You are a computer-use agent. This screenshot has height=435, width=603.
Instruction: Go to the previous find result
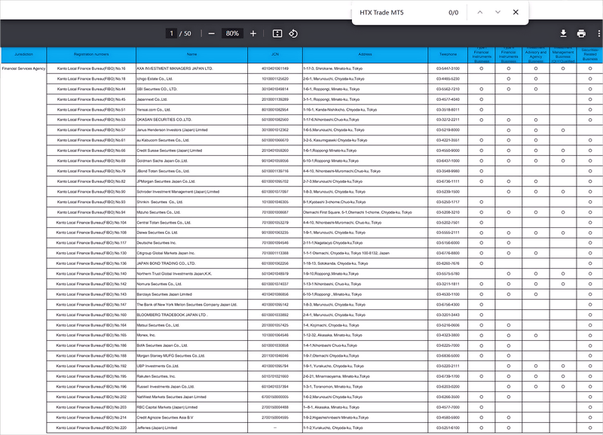tap(480, 12)
